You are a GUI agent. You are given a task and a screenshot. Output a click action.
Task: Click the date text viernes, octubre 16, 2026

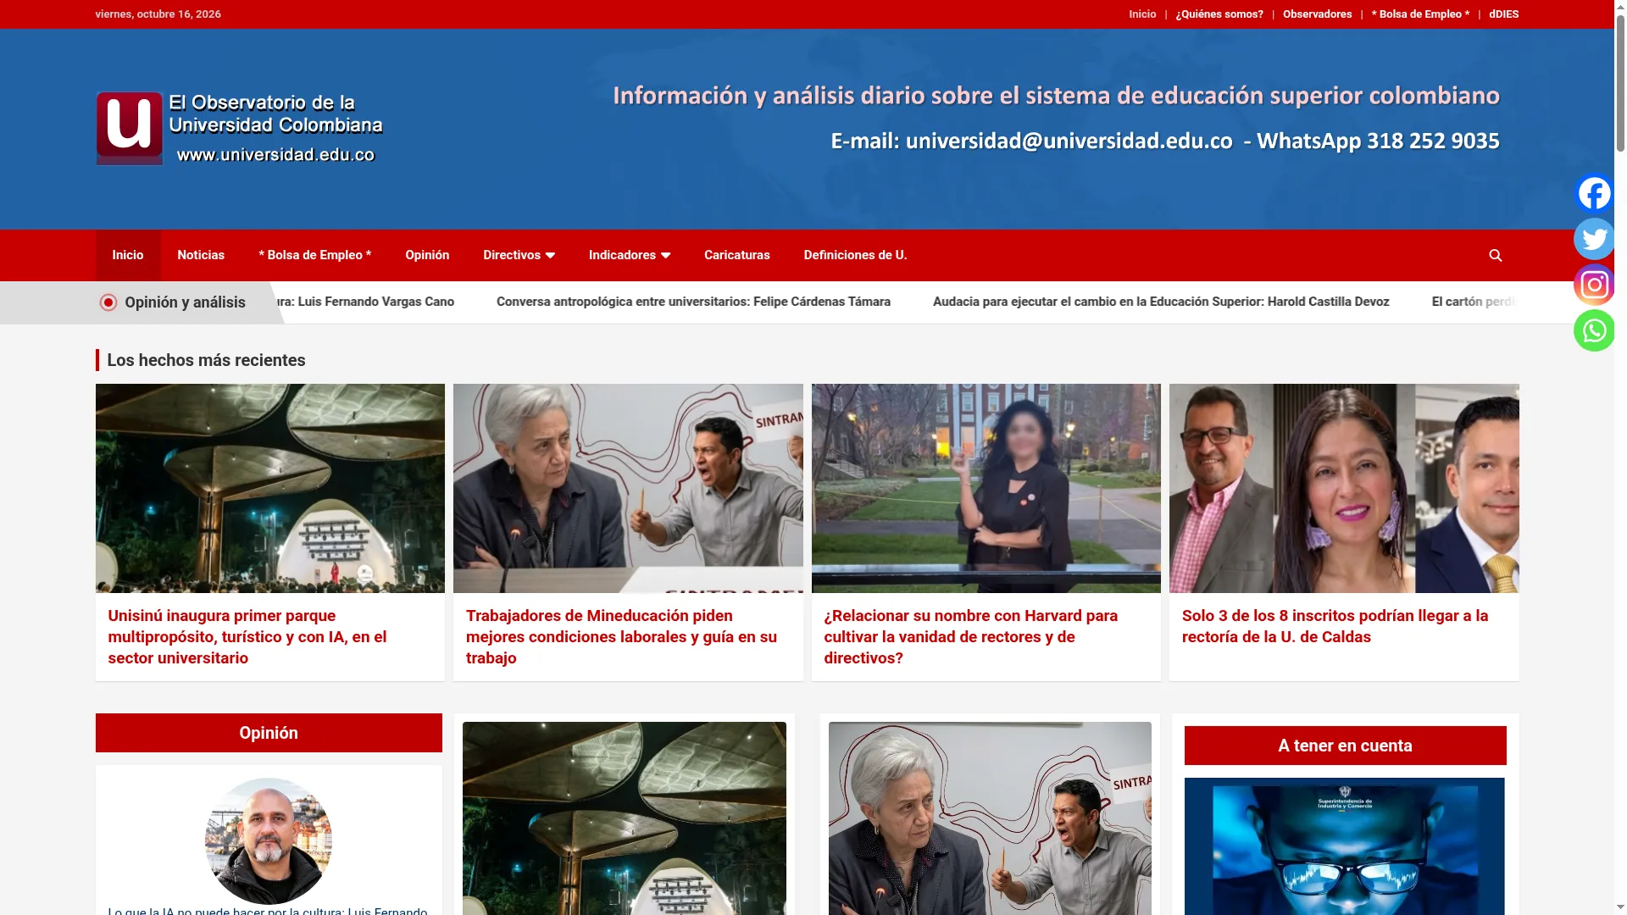point(158,14)
